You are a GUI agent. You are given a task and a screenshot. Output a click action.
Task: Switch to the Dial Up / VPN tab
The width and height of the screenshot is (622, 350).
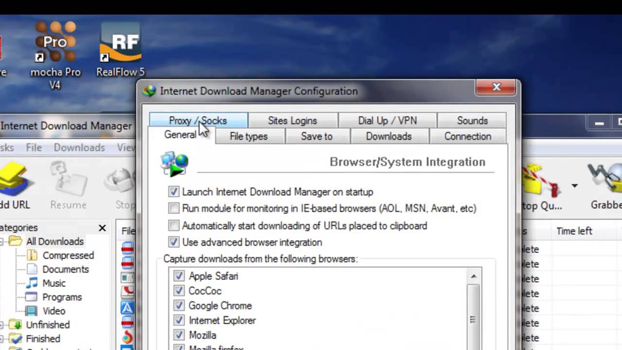(387, 121)
